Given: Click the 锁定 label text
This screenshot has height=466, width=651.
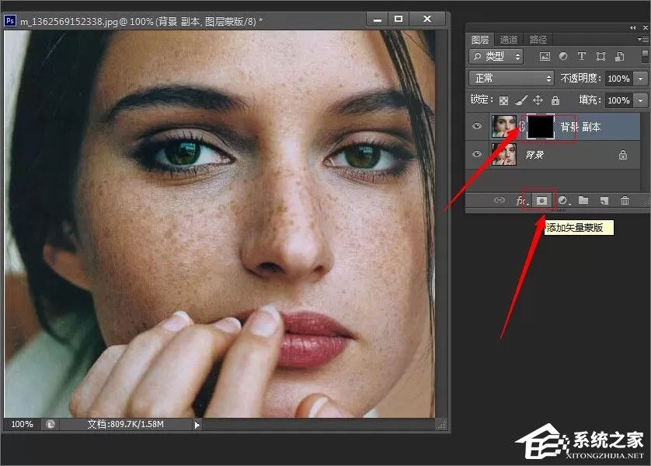Looking at the screenshot, I should pos(481,100).
